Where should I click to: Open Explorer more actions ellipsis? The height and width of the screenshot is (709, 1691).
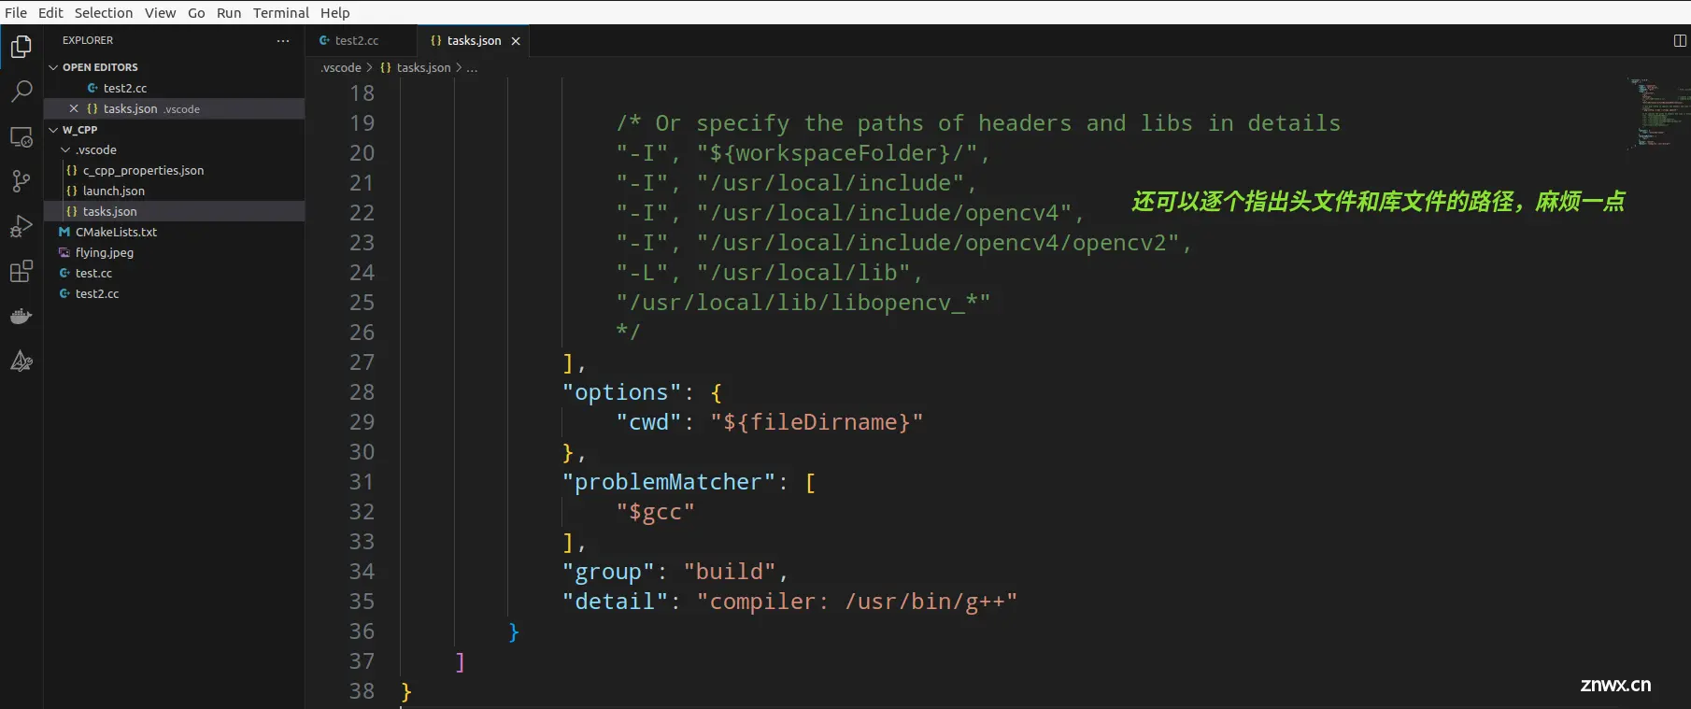point(283,40)
